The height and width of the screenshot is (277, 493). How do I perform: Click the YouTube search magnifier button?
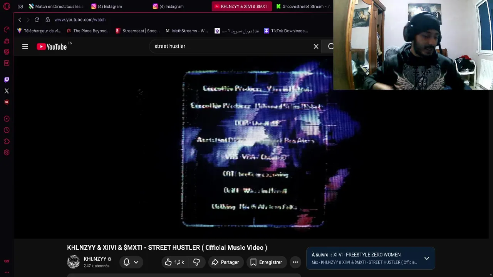point(330,47)
